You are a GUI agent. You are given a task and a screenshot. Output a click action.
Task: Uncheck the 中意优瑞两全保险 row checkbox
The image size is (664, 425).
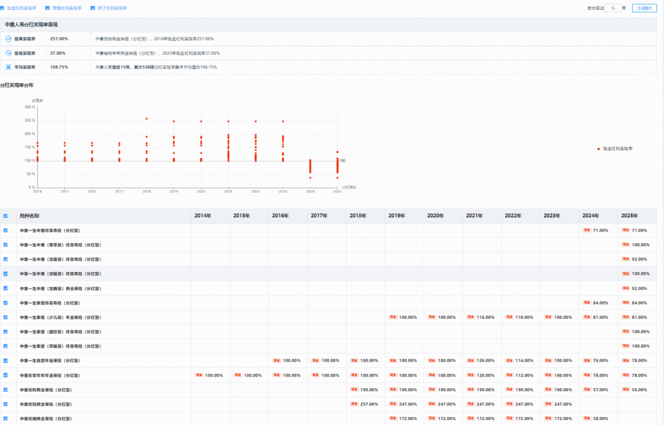[6, 418]
